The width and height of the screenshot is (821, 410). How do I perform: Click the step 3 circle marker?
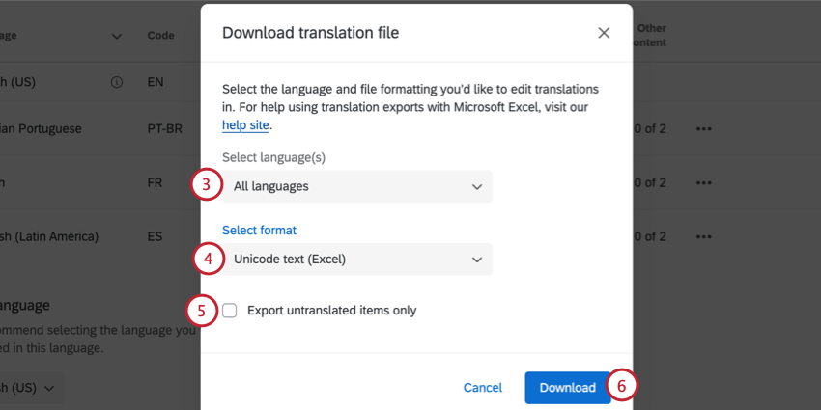(206, 185)
